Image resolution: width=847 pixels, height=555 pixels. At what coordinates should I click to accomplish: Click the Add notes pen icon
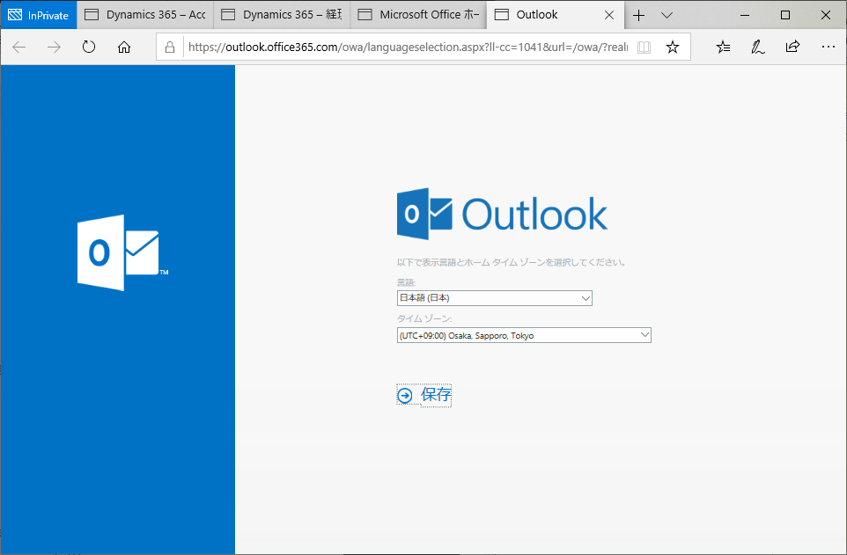pos(758,47)
